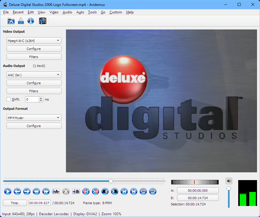Enable the audio Shift checkbox

(9, 99)
